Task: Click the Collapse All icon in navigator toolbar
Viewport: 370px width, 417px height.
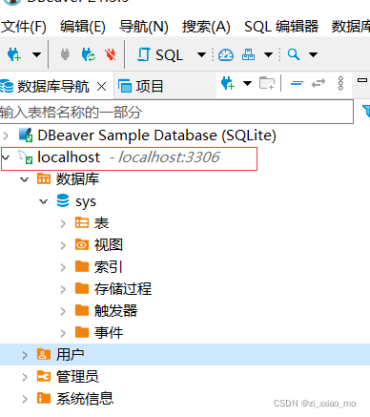Action: tap(297, 83)
